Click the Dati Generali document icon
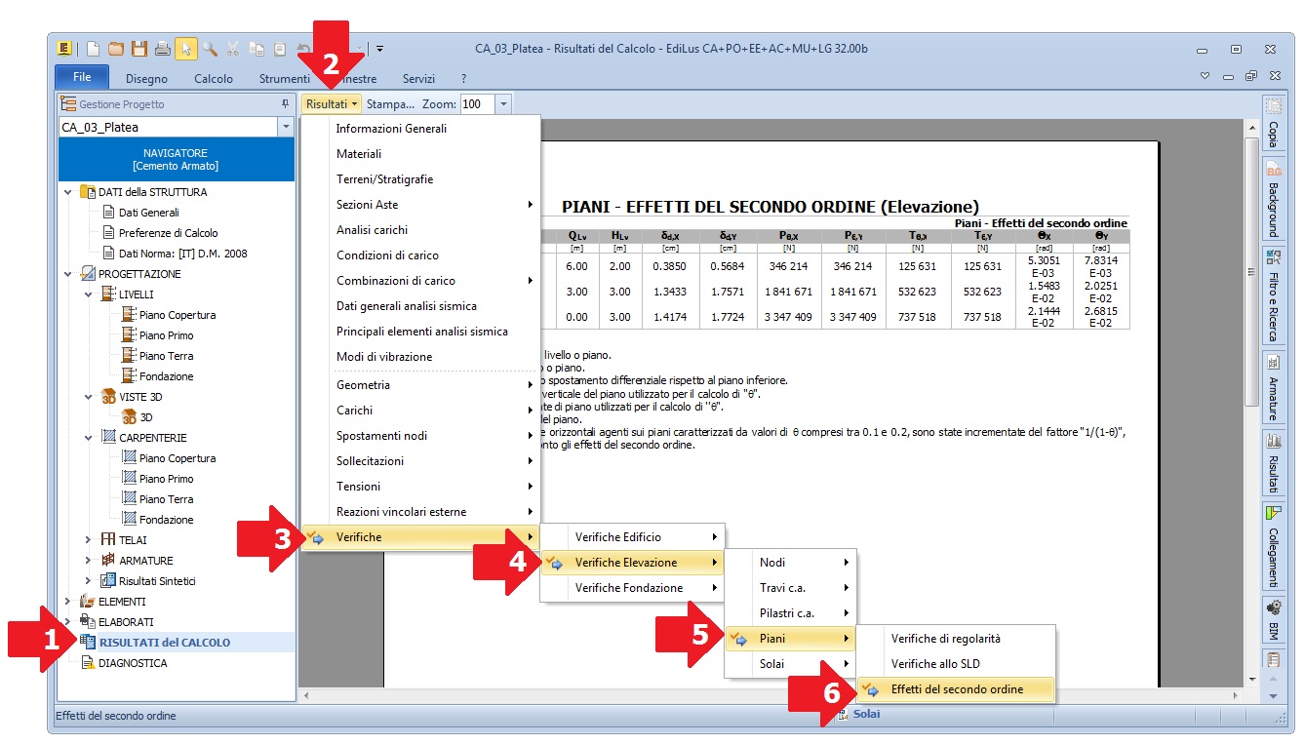1304x745 pixels. [x=108, y=213]
